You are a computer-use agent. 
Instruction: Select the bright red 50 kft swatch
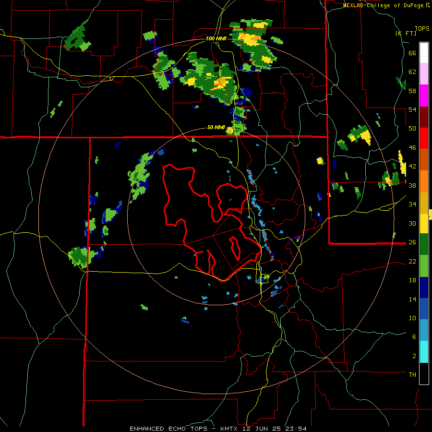(424, 138)
